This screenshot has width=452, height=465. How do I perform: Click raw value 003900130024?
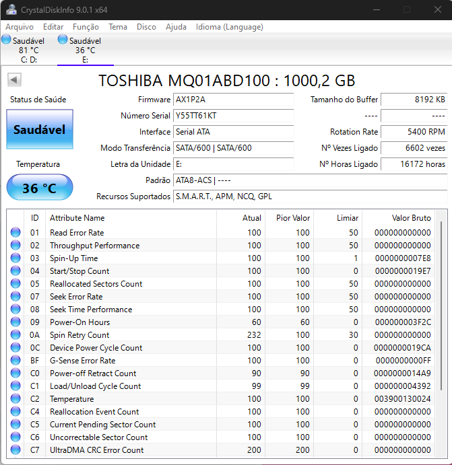(402, 399)
